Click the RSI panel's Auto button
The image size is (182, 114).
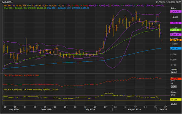(174, 104)
